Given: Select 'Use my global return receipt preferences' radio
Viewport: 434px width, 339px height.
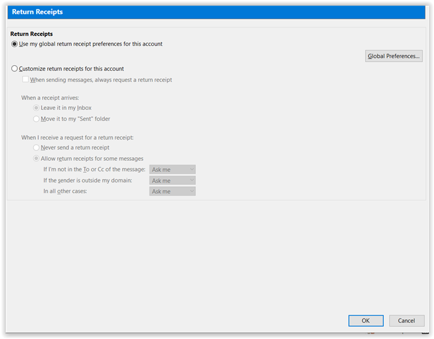Looking at the screenshot, I should coord(14,44).
